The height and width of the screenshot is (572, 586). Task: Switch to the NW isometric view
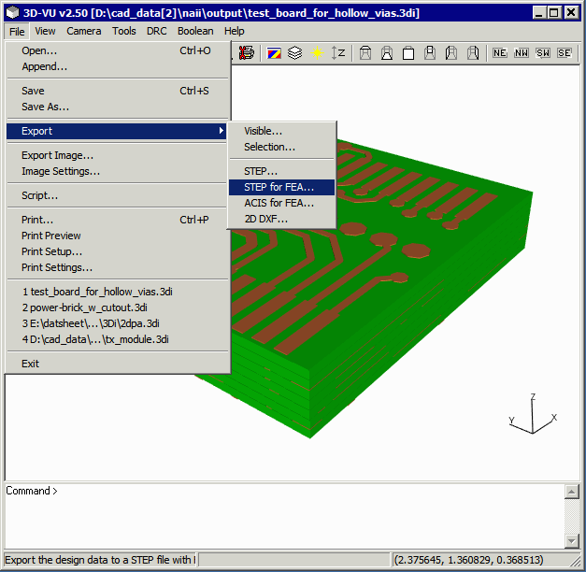[522, 53]
